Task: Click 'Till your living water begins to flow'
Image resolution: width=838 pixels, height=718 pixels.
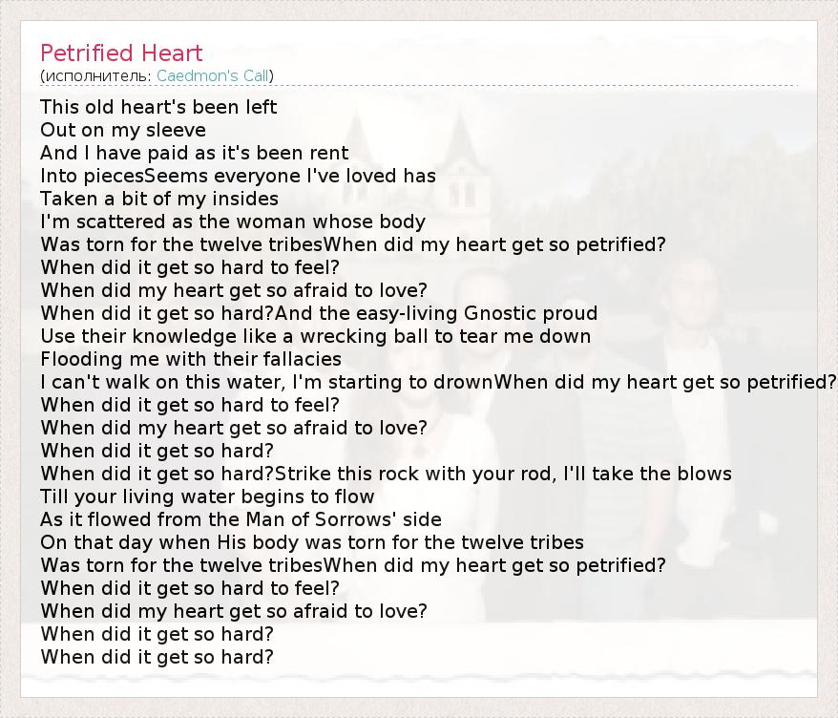Action: [x=207, y=496]
